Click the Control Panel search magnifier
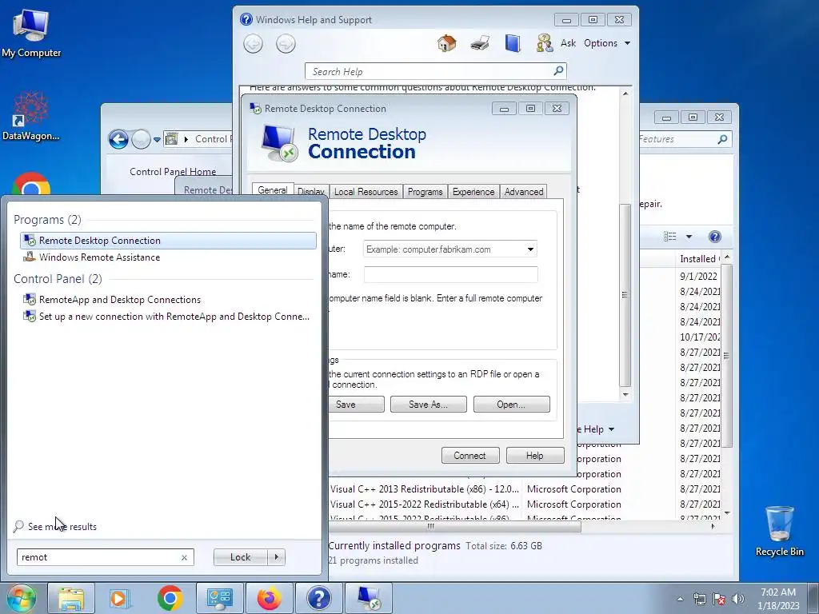 coord(722,139)
